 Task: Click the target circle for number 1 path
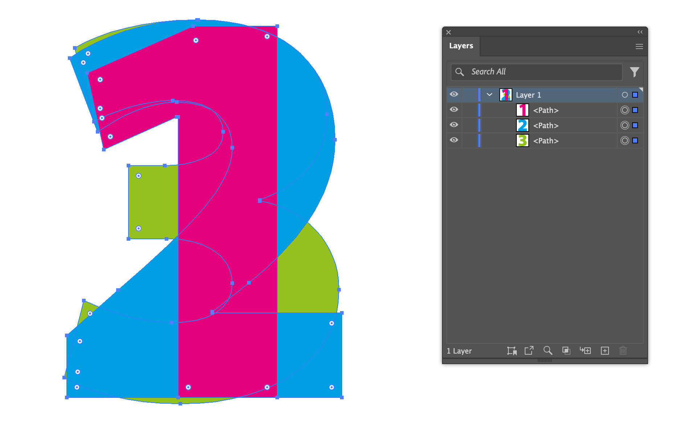point(625,110)
